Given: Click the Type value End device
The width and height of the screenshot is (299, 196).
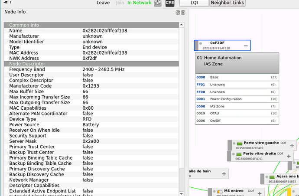Looking at the screenshot, I should pyautogui.click(x=94, y=47).
